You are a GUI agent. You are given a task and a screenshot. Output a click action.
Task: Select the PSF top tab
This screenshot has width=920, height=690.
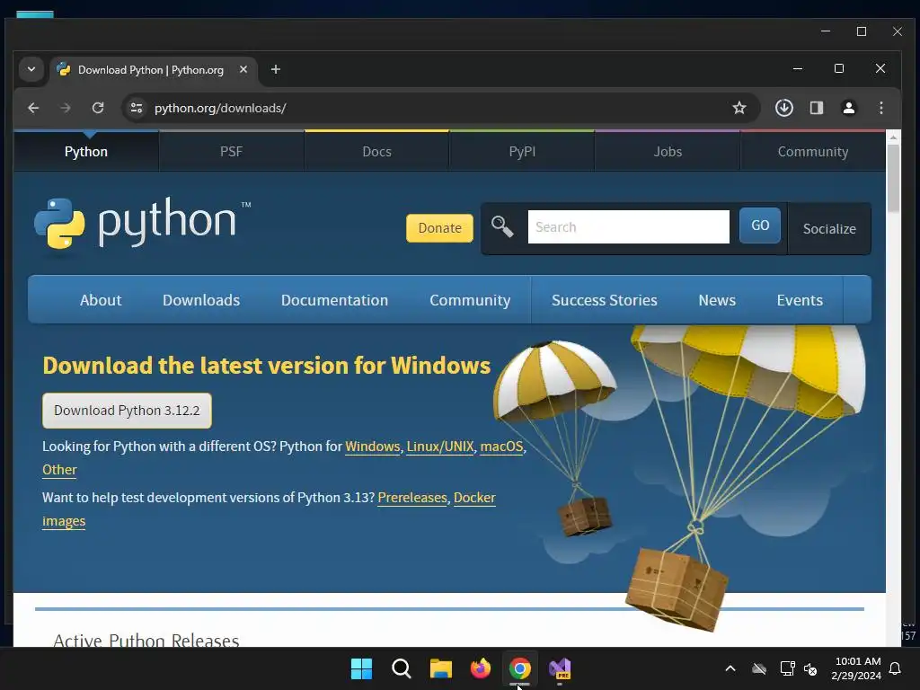231,151
